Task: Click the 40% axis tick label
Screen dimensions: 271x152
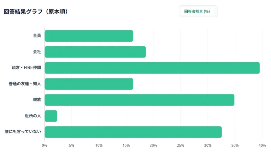Action: [x=262, y=146]
